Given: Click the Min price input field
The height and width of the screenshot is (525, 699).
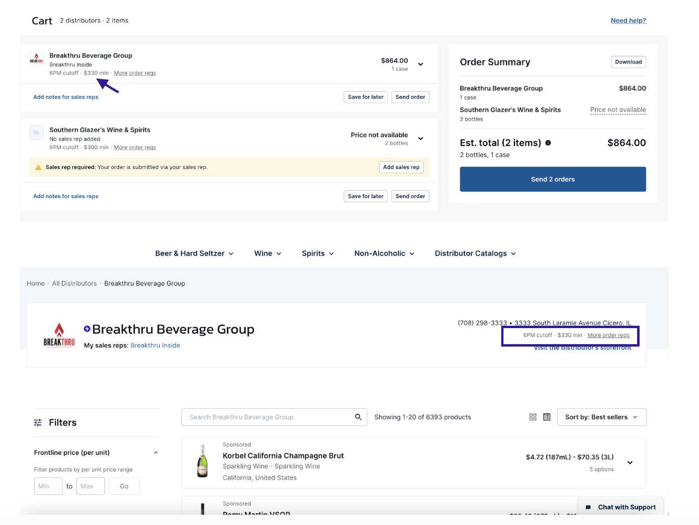Looking at the screenshot, I should click(48, 486).
